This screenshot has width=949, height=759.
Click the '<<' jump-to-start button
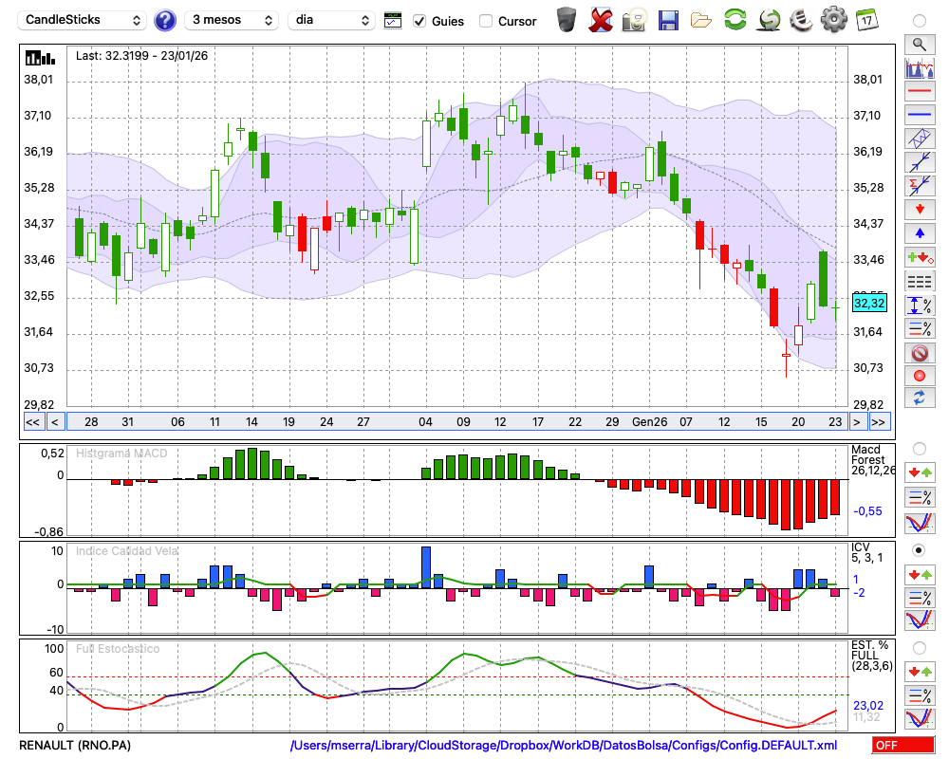point(32,422)
